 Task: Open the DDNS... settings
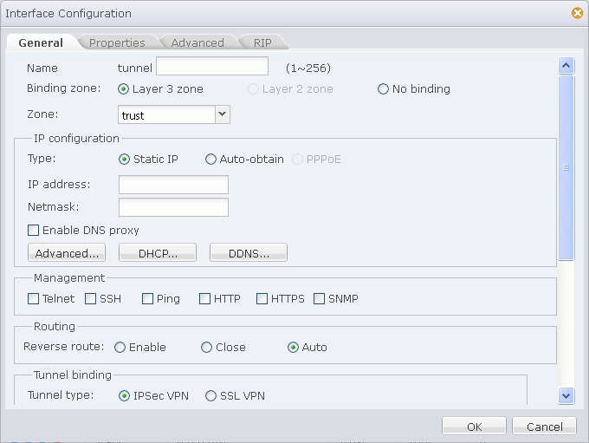coord(249,252)
